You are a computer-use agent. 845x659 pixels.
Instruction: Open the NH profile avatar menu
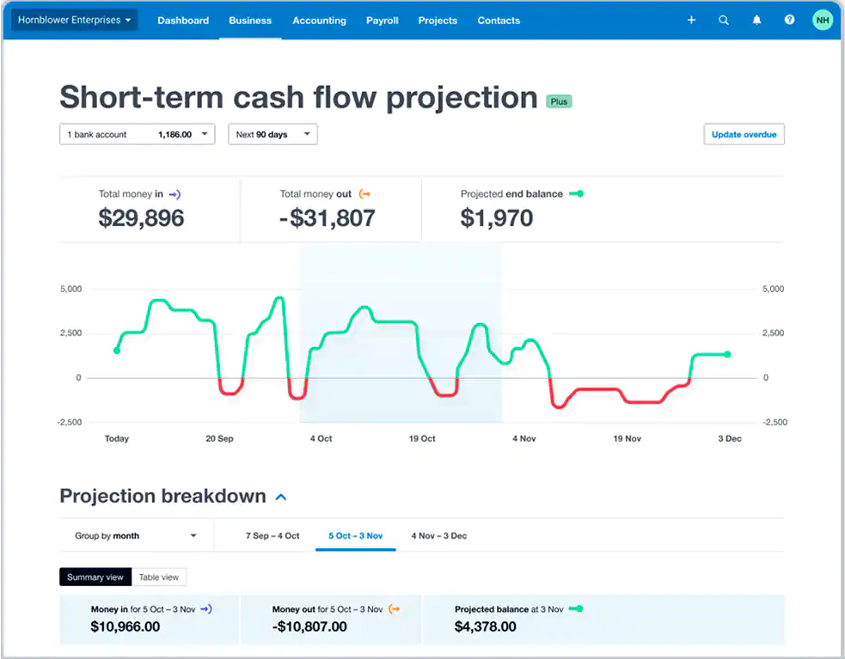(x=822, y=19)
